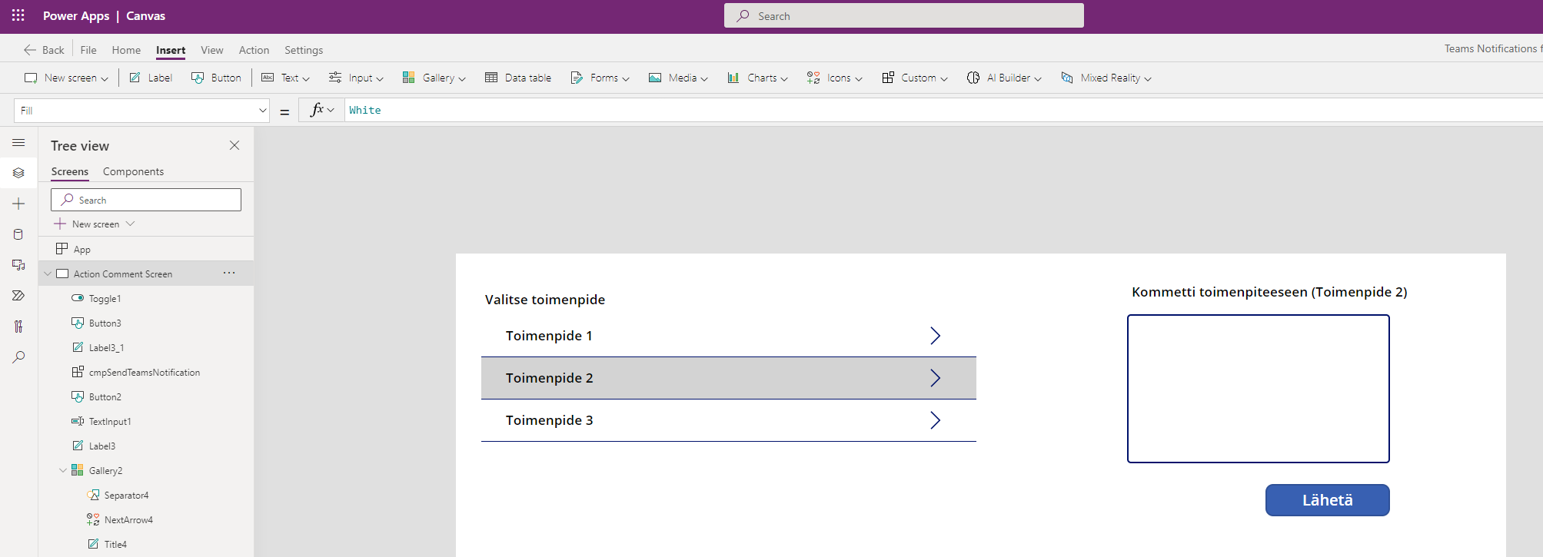The width and height of the screenshot is (1543, 557).
Task: Click the comment text input box
Action: tap(1258, 389)
